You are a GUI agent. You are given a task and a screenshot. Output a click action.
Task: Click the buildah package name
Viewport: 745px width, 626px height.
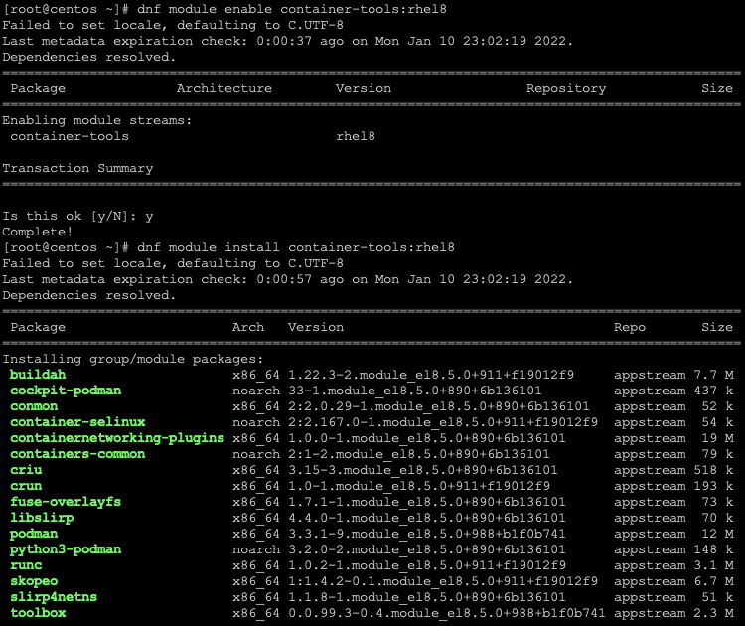click(38, 375)
